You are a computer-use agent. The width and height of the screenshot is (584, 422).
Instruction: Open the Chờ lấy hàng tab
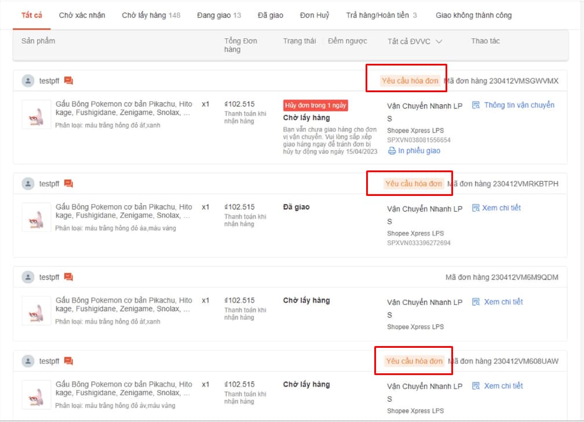(151, 15)
